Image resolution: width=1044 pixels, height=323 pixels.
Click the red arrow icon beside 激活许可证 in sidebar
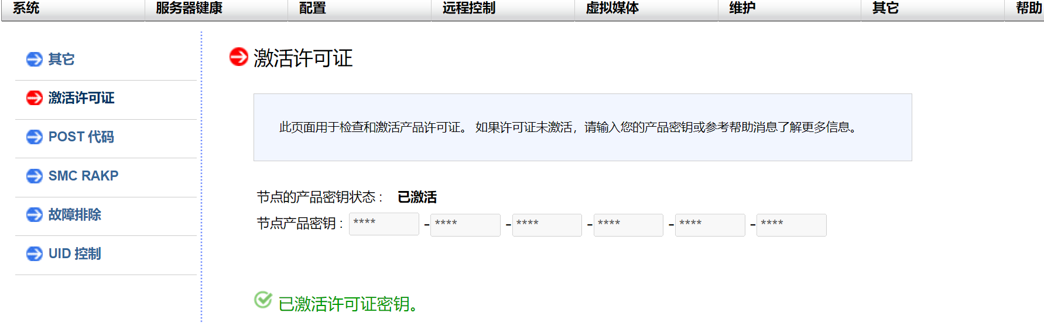[x=35, y=98]
